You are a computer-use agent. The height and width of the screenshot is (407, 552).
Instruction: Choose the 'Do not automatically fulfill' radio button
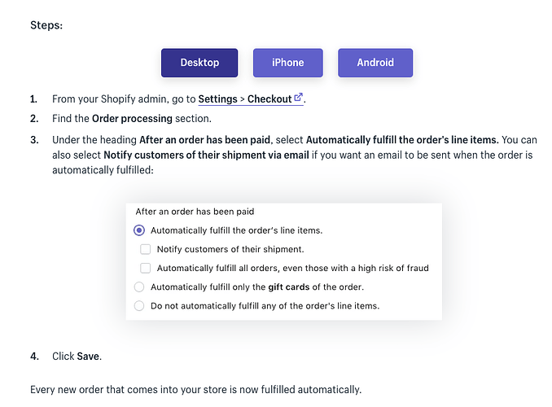139,306
